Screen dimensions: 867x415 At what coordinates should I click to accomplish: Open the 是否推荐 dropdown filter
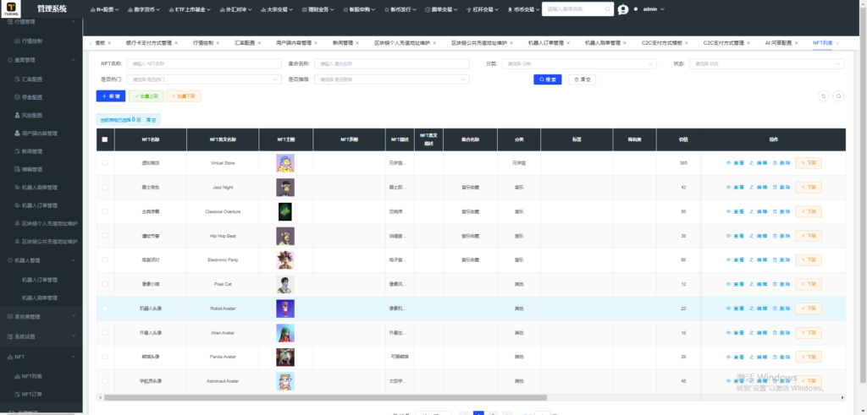pyautogui.click(x=391, y=79)
